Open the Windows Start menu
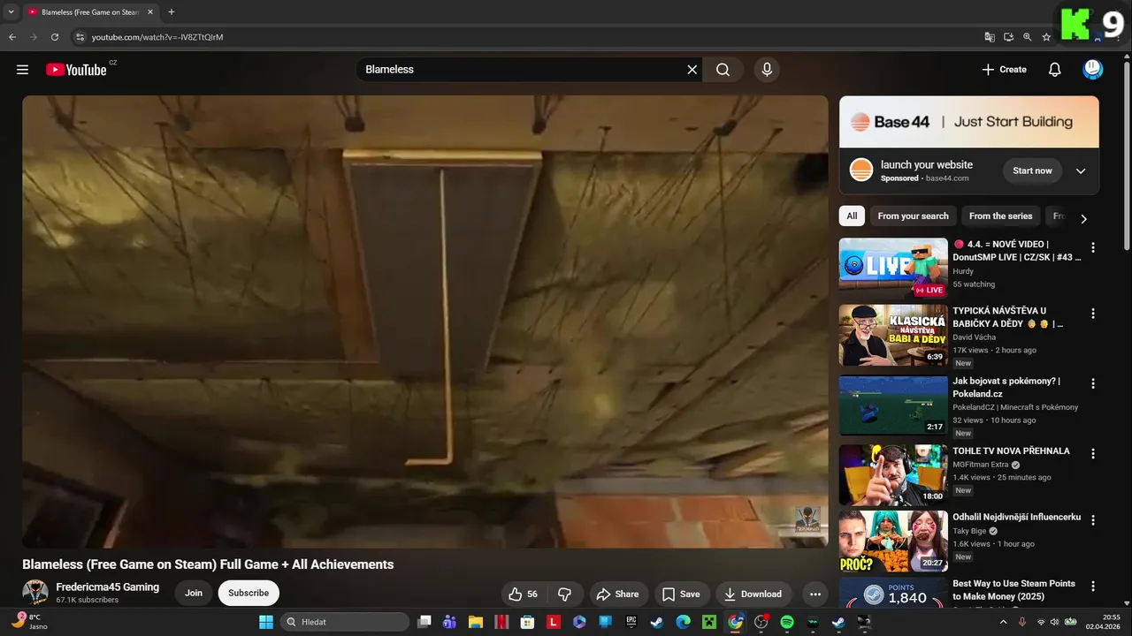Viewport: 1132px width, 636px height. click(x=265, y=622)
